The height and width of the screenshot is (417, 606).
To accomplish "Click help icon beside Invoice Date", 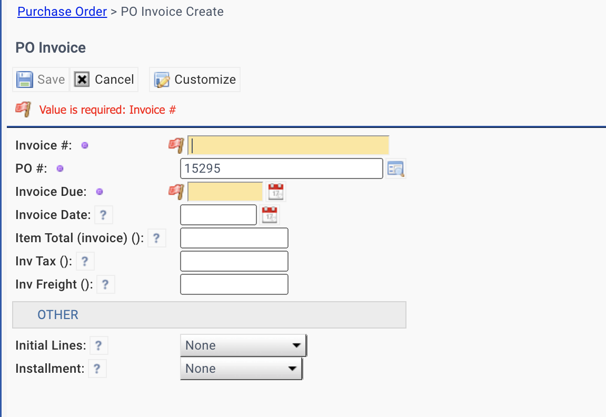I will (103, 215).
